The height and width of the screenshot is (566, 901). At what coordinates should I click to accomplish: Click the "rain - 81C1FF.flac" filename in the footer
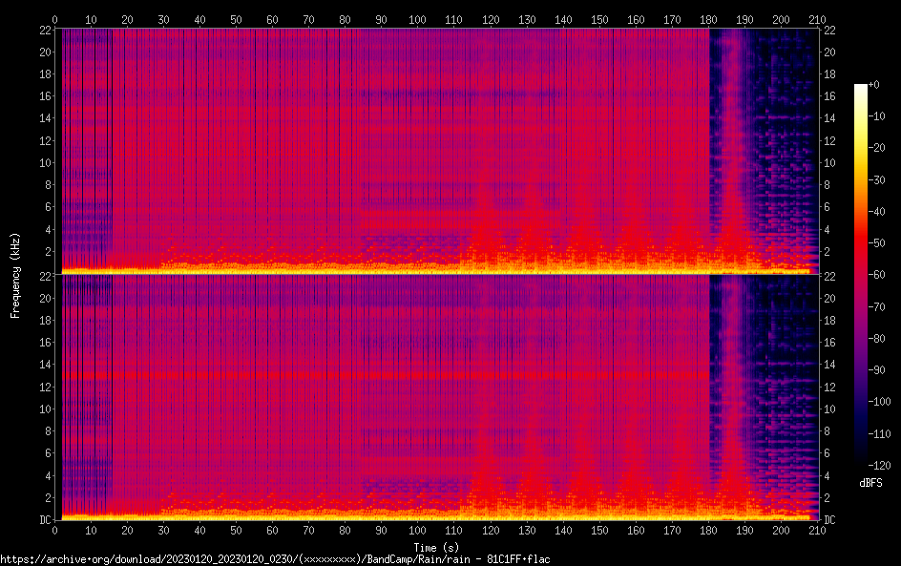[x=504, y=559]
